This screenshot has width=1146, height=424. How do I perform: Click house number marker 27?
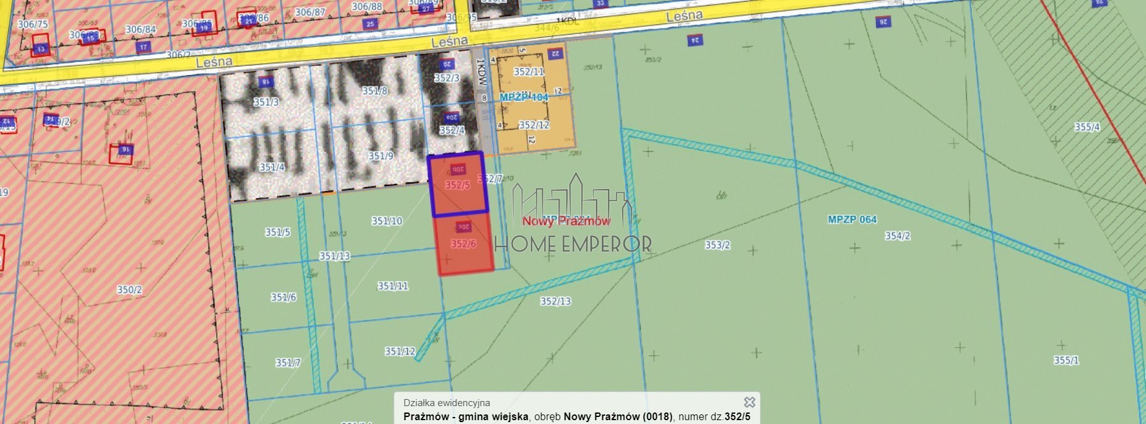pyautogui.click(x=426, y=9)
